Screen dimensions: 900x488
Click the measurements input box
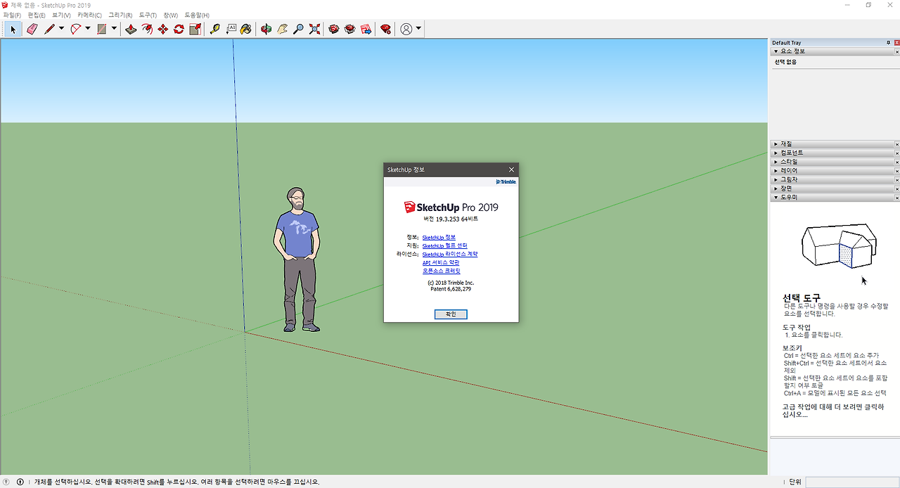(852, 482)
